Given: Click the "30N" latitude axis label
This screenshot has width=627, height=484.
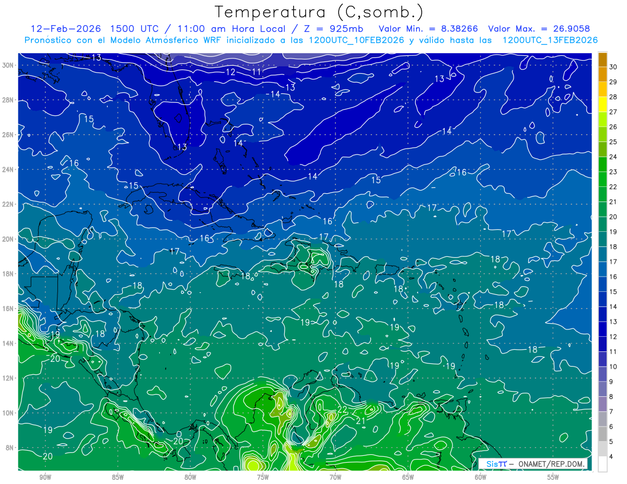Looking at the screenshot, I should [9, 65].
